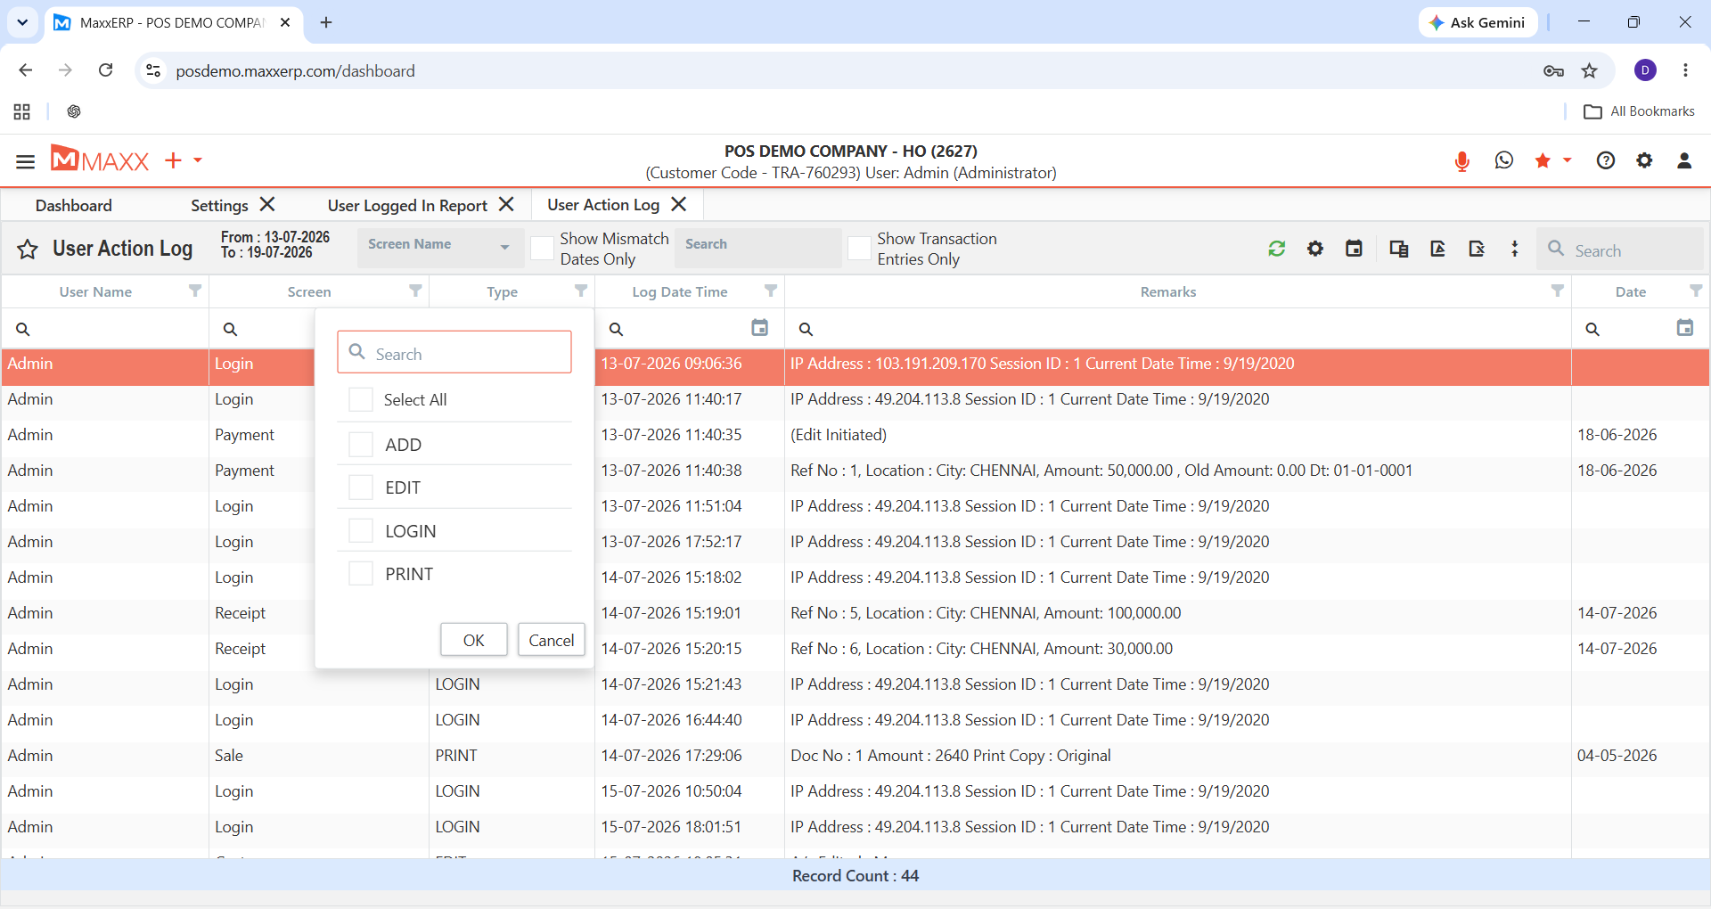Open calendar picker in Log Date Time filter
The width and height of the screenshot is (1711, 909).
760,328
